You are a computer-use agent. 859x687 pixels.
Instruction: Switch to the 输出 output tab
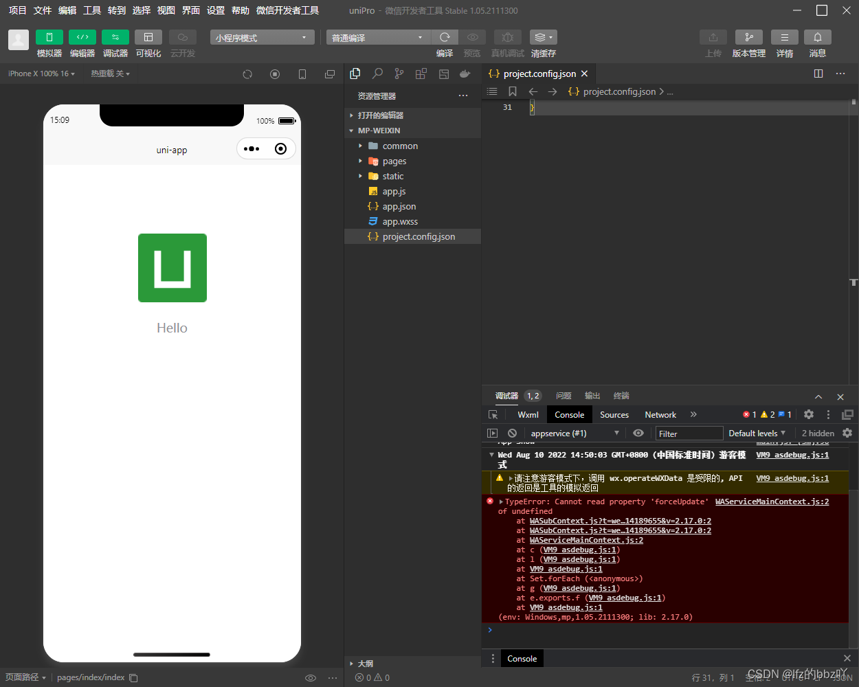(592, 396)
